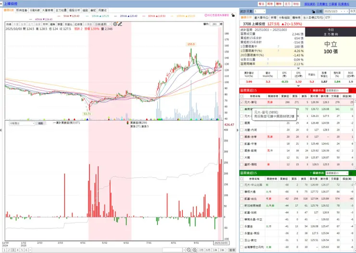Click the lock icon above the chart

click(233, 15)
